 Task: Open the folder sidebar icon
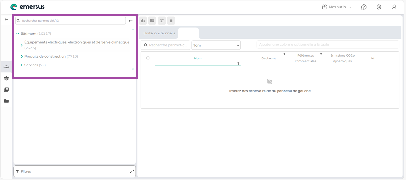pyautogui.click(x=6, y=101)
